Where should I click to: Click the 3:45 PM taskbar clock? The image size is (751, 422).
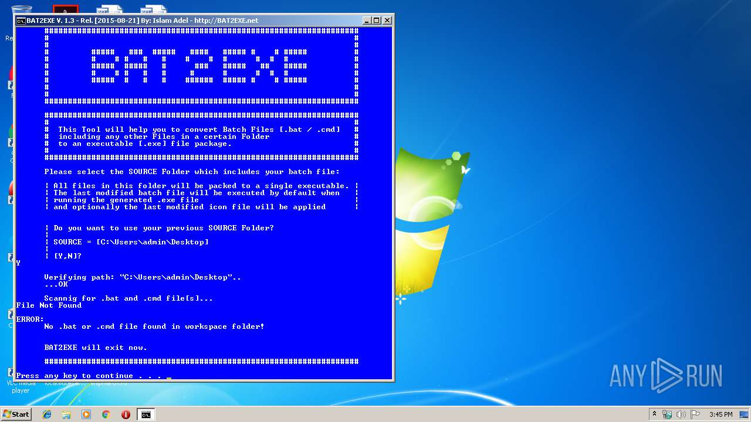point(720,414)
